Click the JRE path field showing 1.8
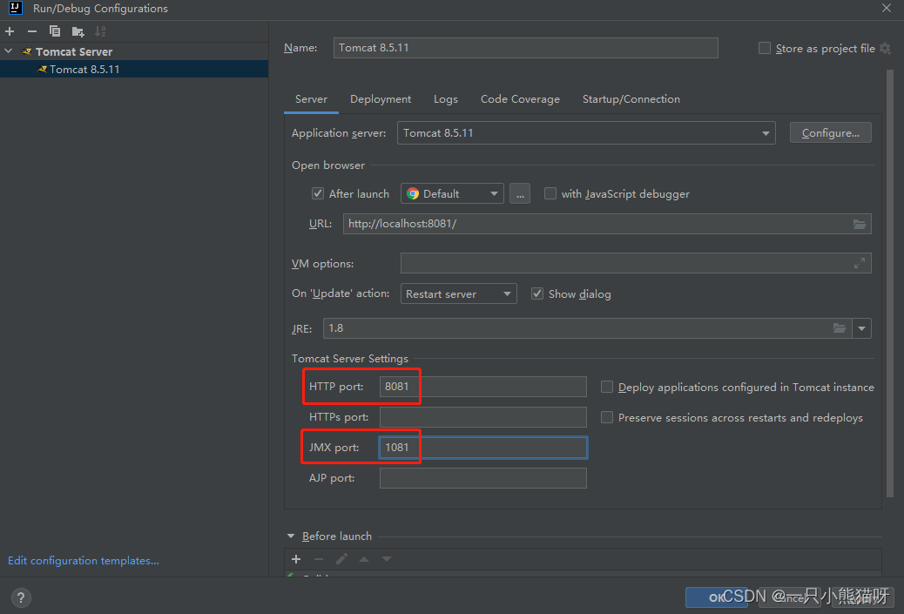The image size is (904, 614). [587, 328]
